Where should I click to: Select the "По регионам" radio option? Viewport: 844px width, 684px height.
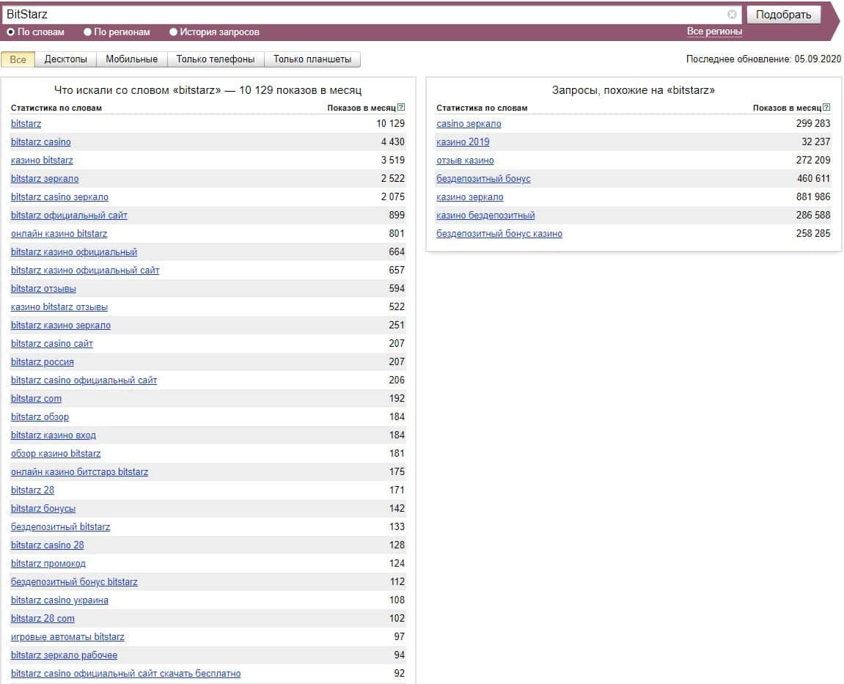pos(88,32)
